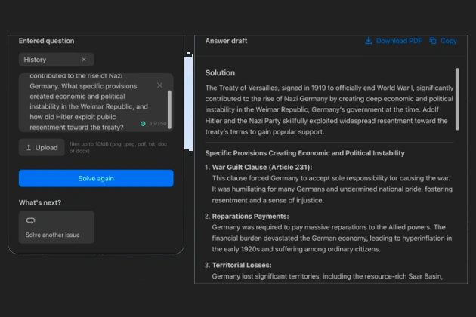The width and height of the screenshot is (476, 317).
Task: Click the Answer draft title
Action: pyautogui.click(x=226, y=41)
